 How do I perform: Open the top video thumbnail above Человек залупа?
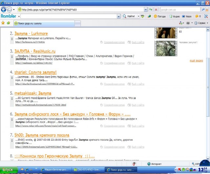tap(166, 33)
